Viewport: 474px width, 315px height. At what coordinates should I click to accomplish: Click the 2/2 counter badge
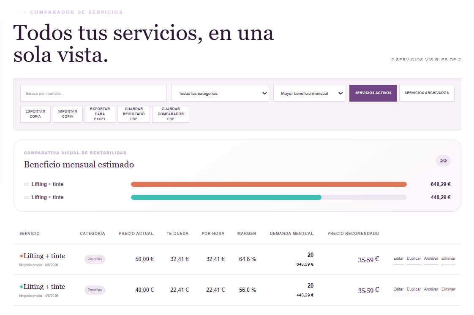pyautogui.click(x=443, y=161)
